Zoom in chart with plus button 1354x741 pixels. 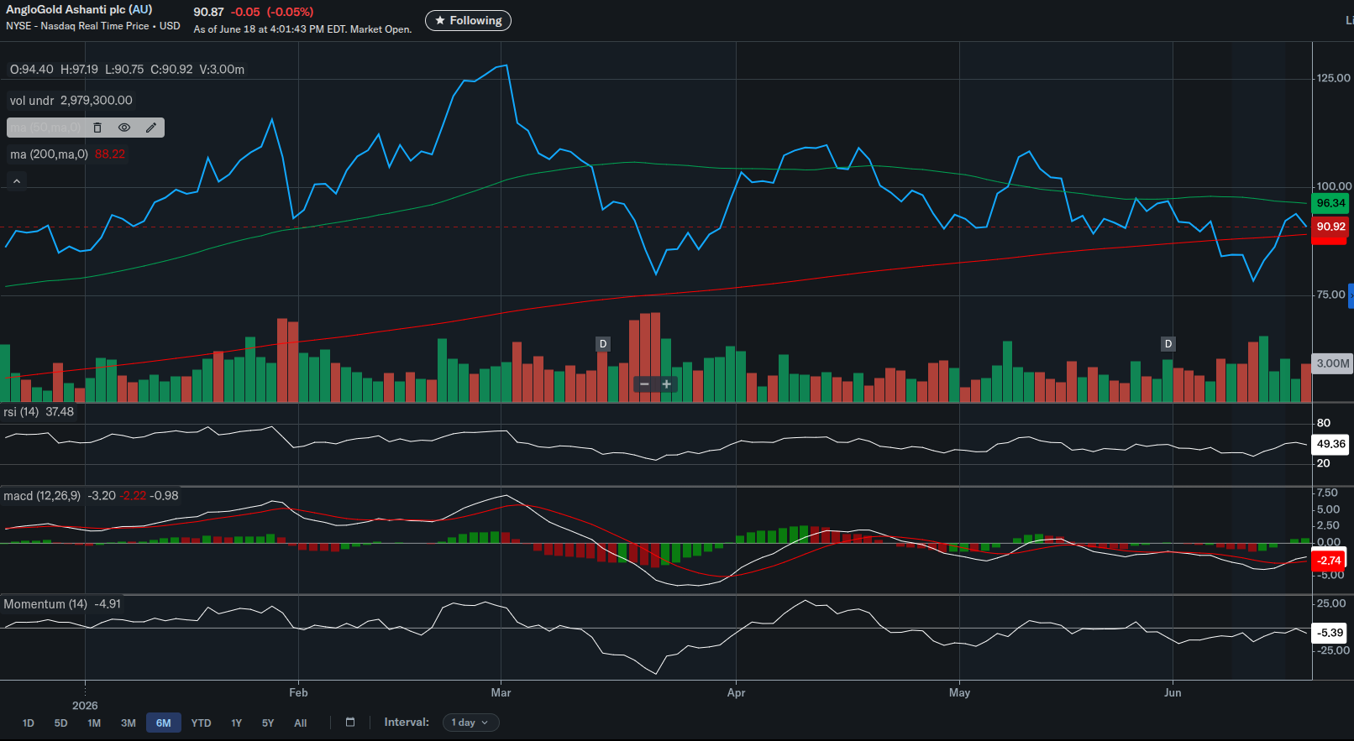pyautogui.click(x=667, y=384)
